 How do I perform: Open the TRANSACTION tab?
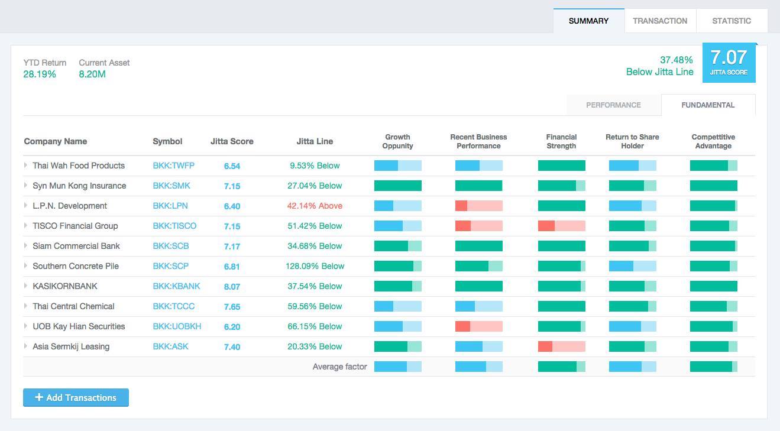pyautogui.click(x=660, y=21)
